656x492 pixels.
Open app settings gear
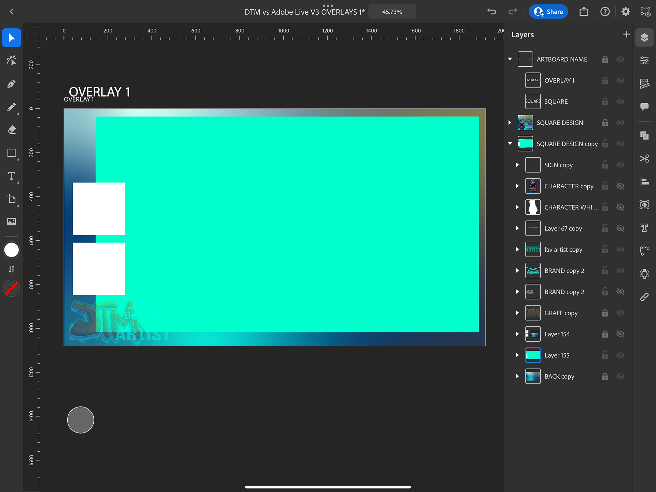click(x=626, y=12)
